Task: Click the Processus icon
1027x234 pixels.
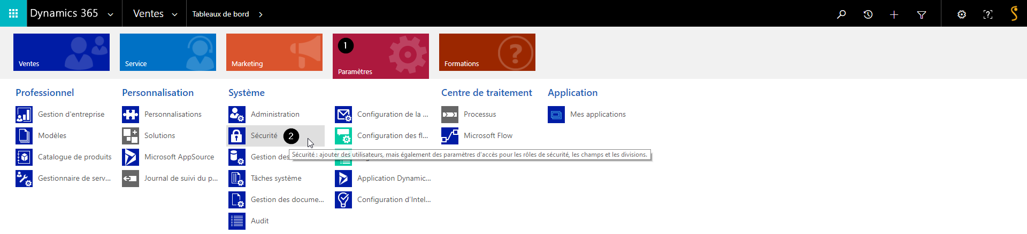Action: click(x=450, y=115)
